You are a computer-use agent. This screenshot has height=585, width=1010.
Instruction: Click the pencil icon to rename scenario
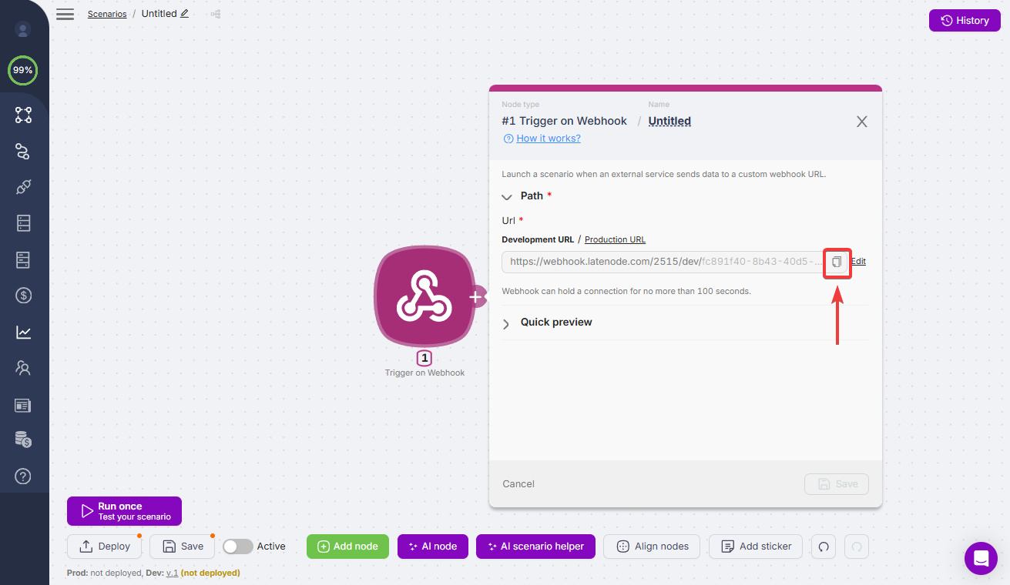(x=184, y=14)
